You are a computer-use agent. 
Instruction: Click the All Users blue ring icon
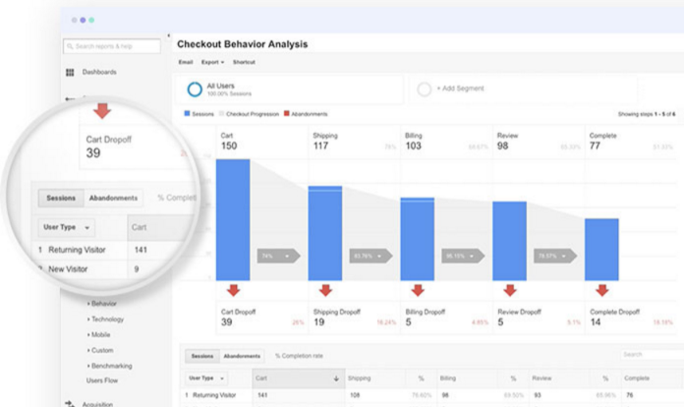(x=195, y=89)
